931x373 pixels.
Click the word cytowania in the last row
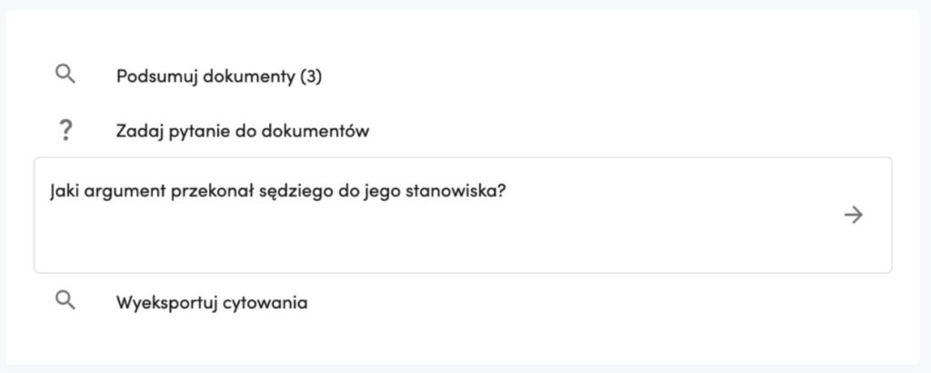(x=265, y=304)
